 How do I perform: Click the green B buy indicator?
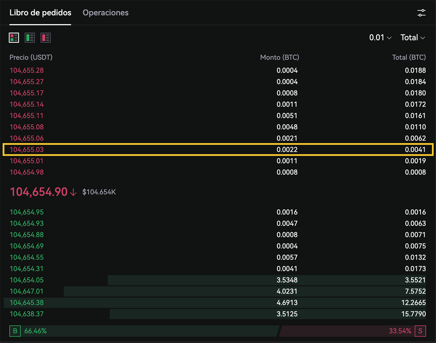[x=15, y=331]
